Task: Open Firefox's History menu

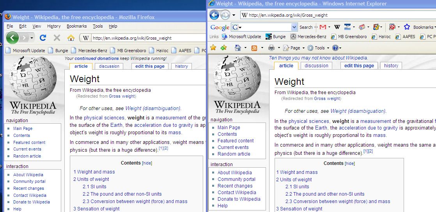Action: tap(54, 26)
